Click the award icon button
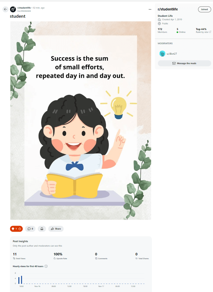The height and width of the screenshot is (292, 213). [42, 229]
